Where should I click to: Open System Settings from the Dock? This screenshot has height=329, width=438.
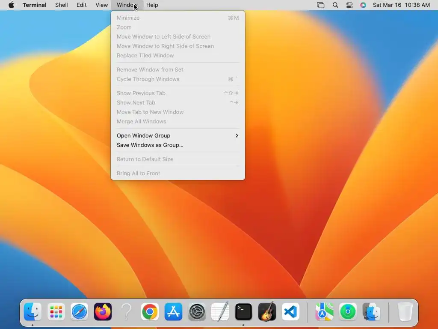197,312
